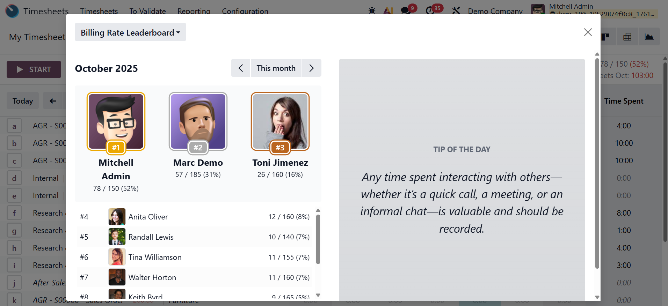Go to previous month with left chevron
This screenshot has height=306, width=668.
(x=241, y=68)
